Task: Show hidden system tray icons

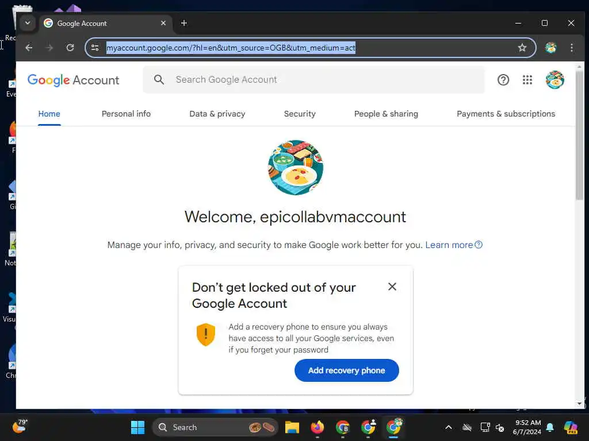Action: tap(449, 427)
